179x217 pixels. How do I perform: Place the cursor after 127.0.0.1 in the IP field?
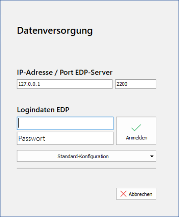(x=41, y=84)
